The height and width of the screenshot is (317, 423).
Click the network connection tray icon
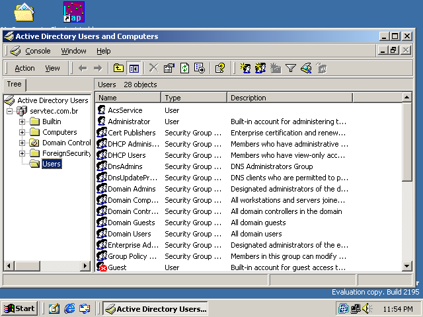(356, 308)
